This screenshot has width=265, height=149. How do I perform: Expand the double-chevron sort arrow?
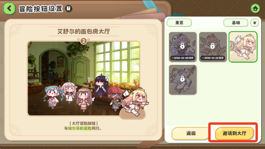click(254, 23)
